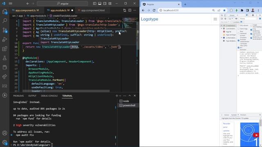This screenshot has height=147, width=262.
Task: Click the What's New drawer vertical scrollbar
Action: point(260,123)
